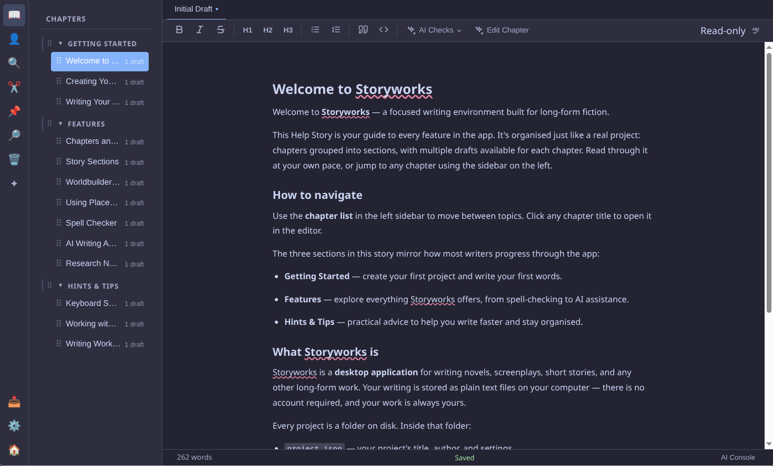Open the Spell Checker chapter

100,223
